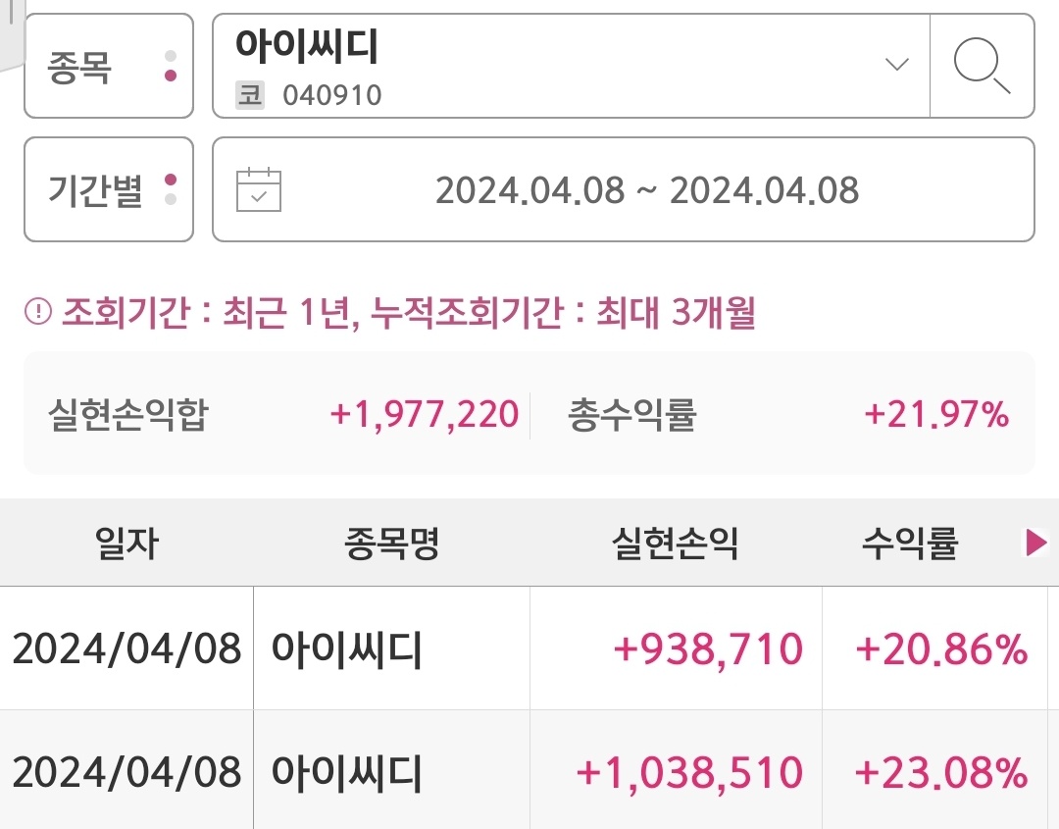Open the second 아이씨디 row with +1,038,510

click(x=529, y=770)
